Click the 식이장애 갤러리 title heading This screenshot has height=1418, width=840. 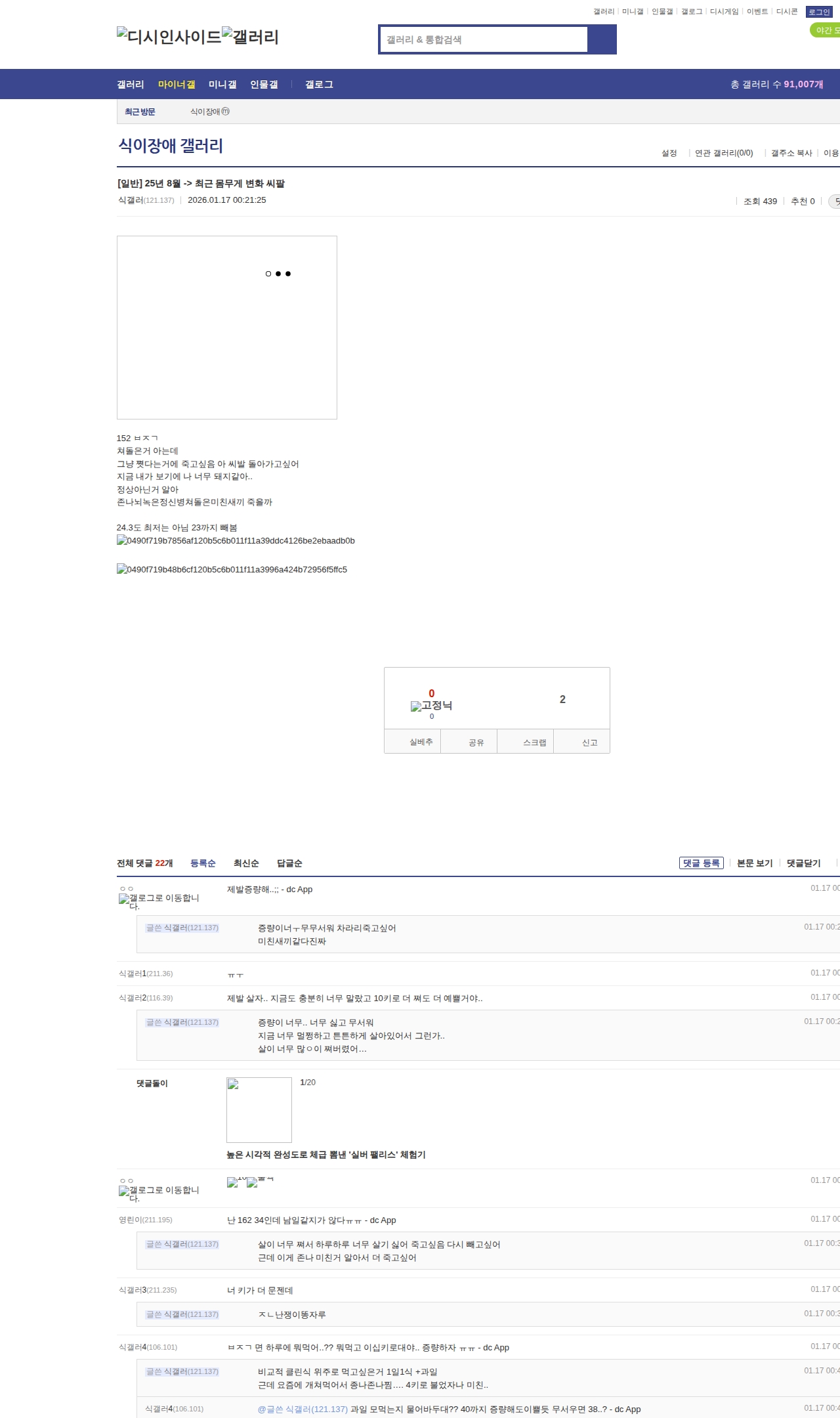[x=171, y=145]
